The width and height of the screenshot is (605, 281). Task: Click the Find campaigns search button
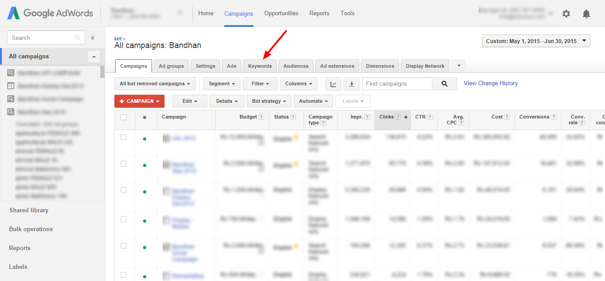(444, 83)
